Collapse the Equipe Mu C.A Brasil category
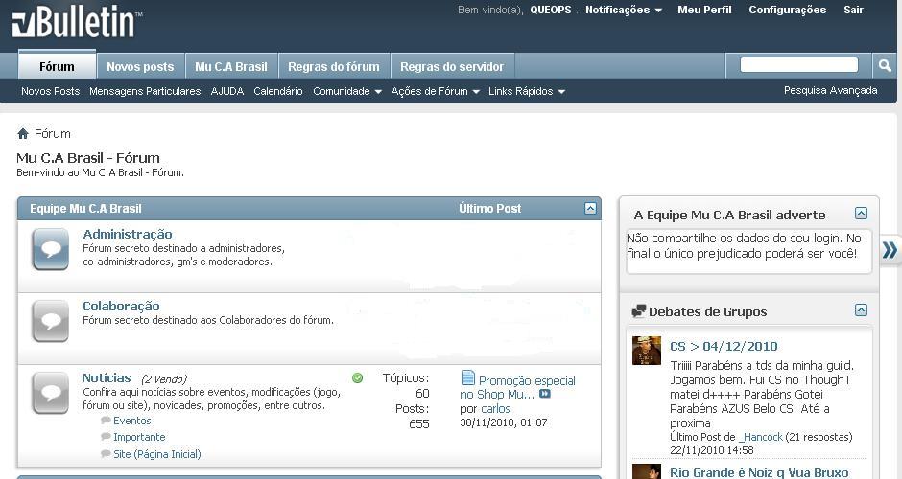902x479 pixels. (x=591, y=208)
